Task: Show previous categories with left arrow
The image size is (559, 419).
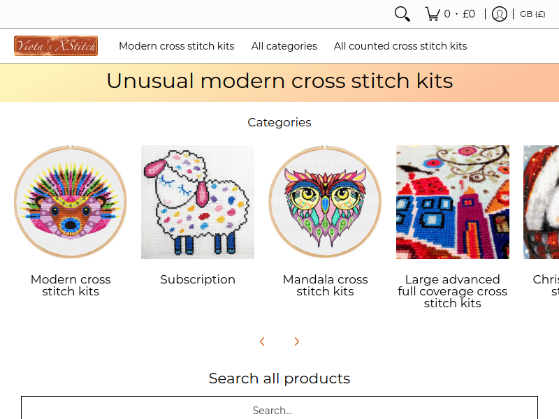Action: click(x=262, y=341)
